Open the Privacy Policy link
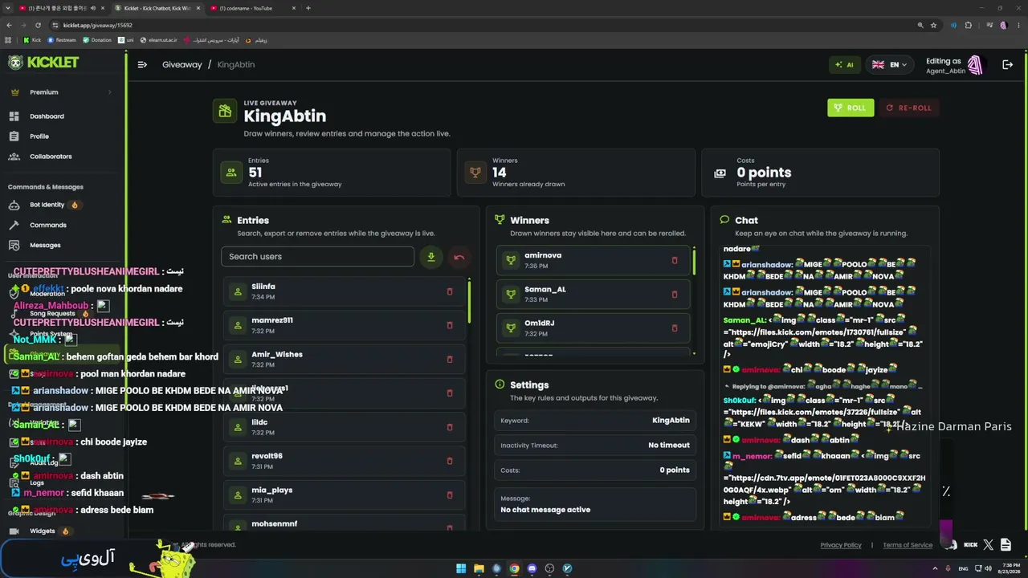Image resolution: width=1028 pixels, height=578 pixels. [x=841, y=545]
